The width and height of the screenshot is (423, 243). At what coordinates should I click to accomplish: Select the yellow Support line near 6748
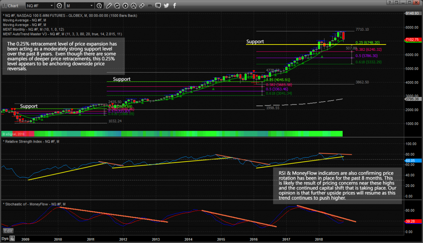tap(316, 44)
